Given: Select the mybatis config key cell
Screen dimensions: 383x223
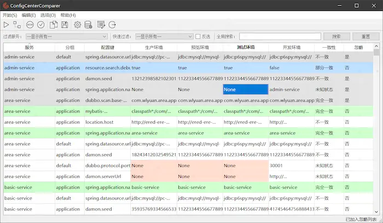Looking at the screenshot, I should (x=107, y=111).
